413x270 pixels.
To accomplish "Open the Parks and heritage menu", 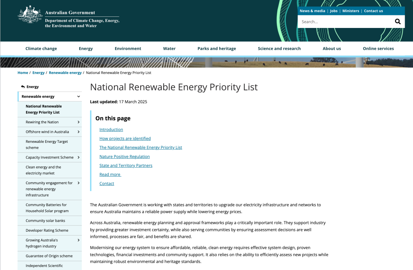I will pyautogui.click(x=216, y=49).
